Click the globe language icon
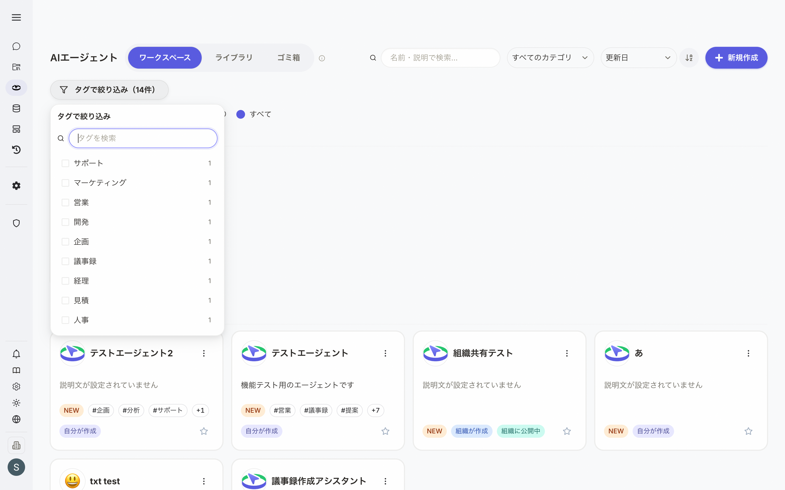The height and width of the screenshot is (490, 785). pyautogui.click(x=16, y=419)
